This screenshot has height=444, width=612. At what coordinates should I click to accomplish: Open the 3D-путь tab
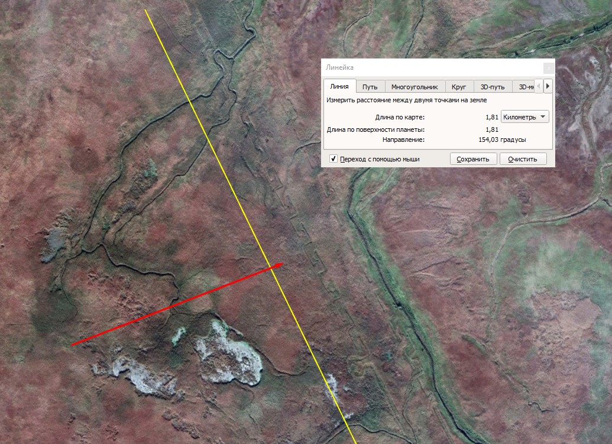[493, 87]
